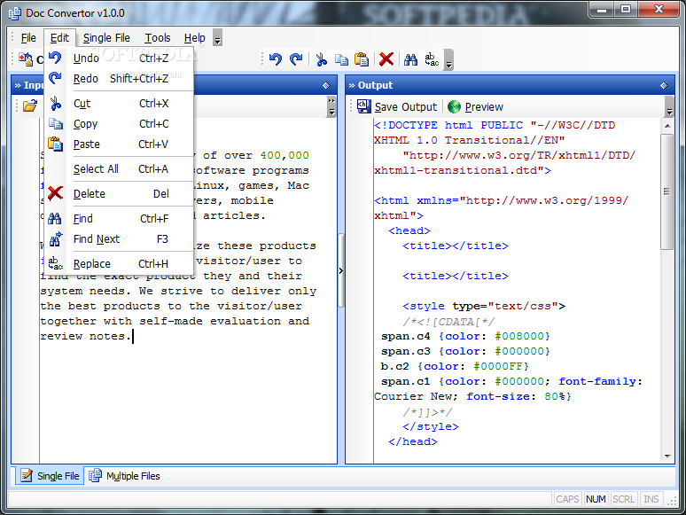Open menu bar overflow dropdown arrow
Screen dimensions: 686x515
(x=217, y=38)
